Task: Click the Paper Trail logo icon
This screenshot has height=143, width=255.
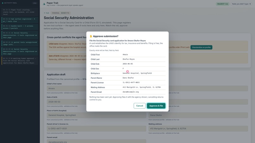Action: pyautogui.click(x=44, y=4)
